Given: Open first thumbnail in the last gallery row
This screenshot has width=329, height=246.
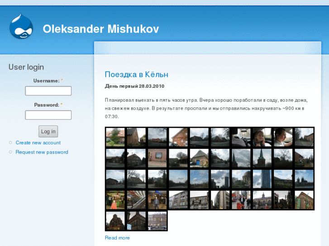Looking at the screenshot, I should point(115,221).
